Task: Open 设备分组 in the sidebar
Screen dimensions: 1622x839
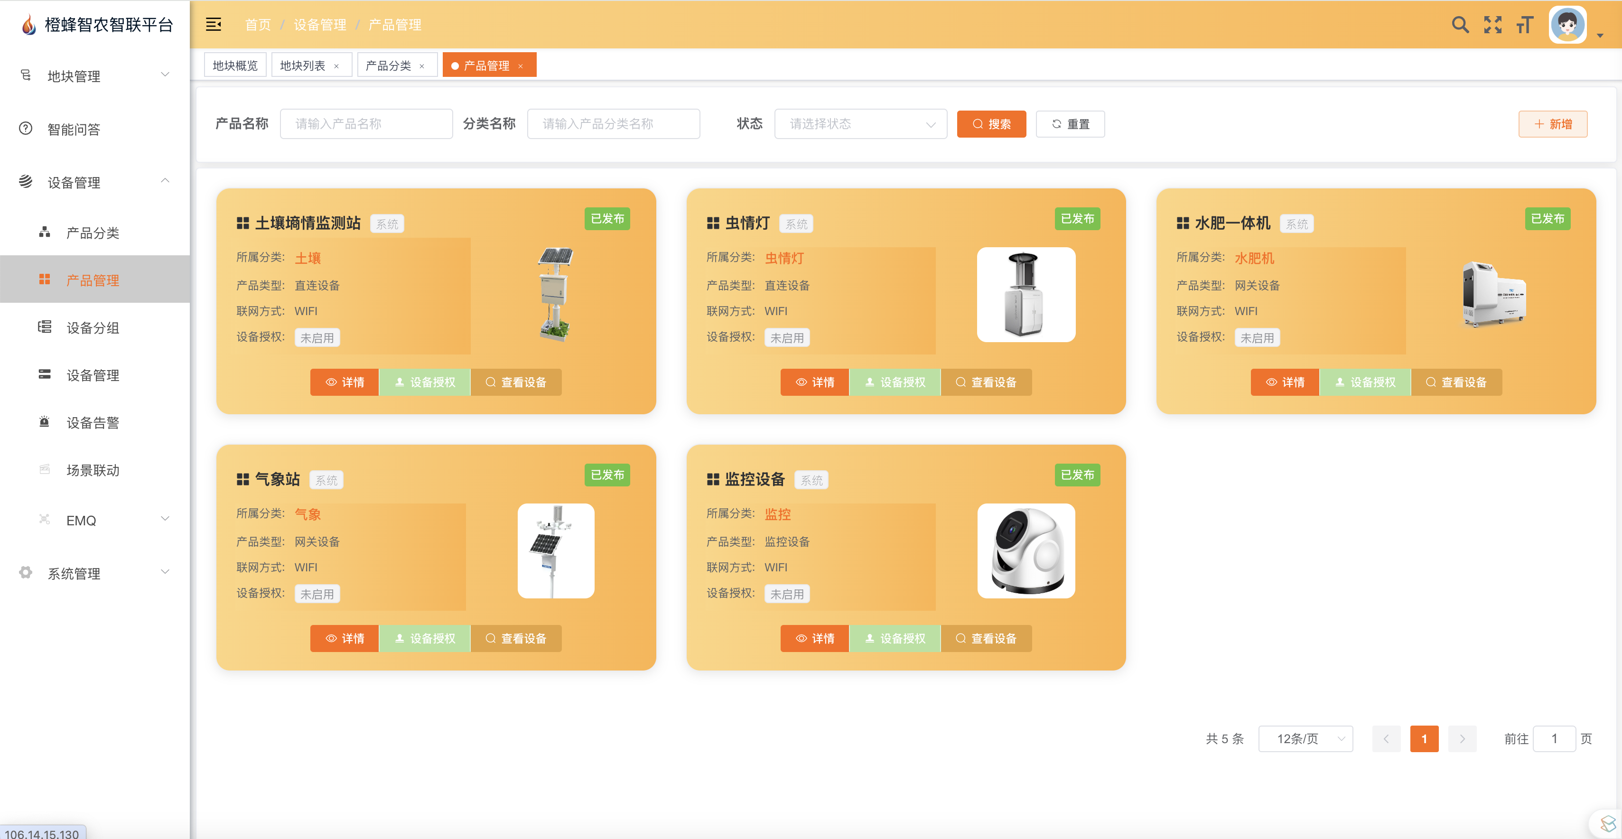Action: [x=94, y=327]
